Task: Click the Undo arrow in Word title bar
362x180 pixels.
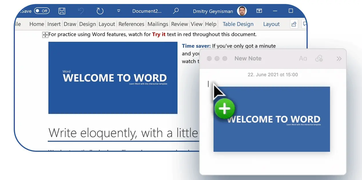Action: click(81, 11)
